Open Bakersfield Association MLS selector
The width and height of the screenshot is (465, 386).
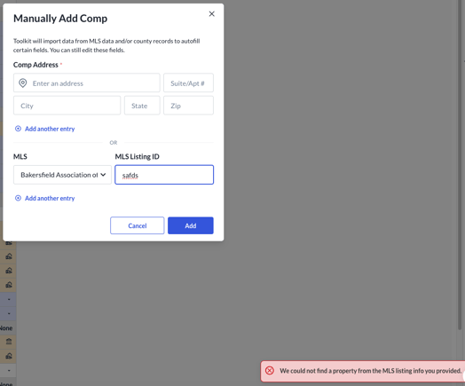click(62, 175)
